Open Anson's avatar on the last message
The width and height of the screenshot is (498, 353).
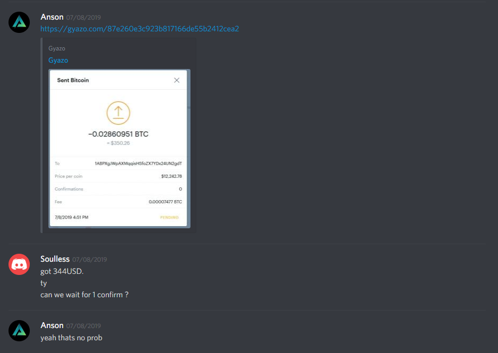pos(19,331)
